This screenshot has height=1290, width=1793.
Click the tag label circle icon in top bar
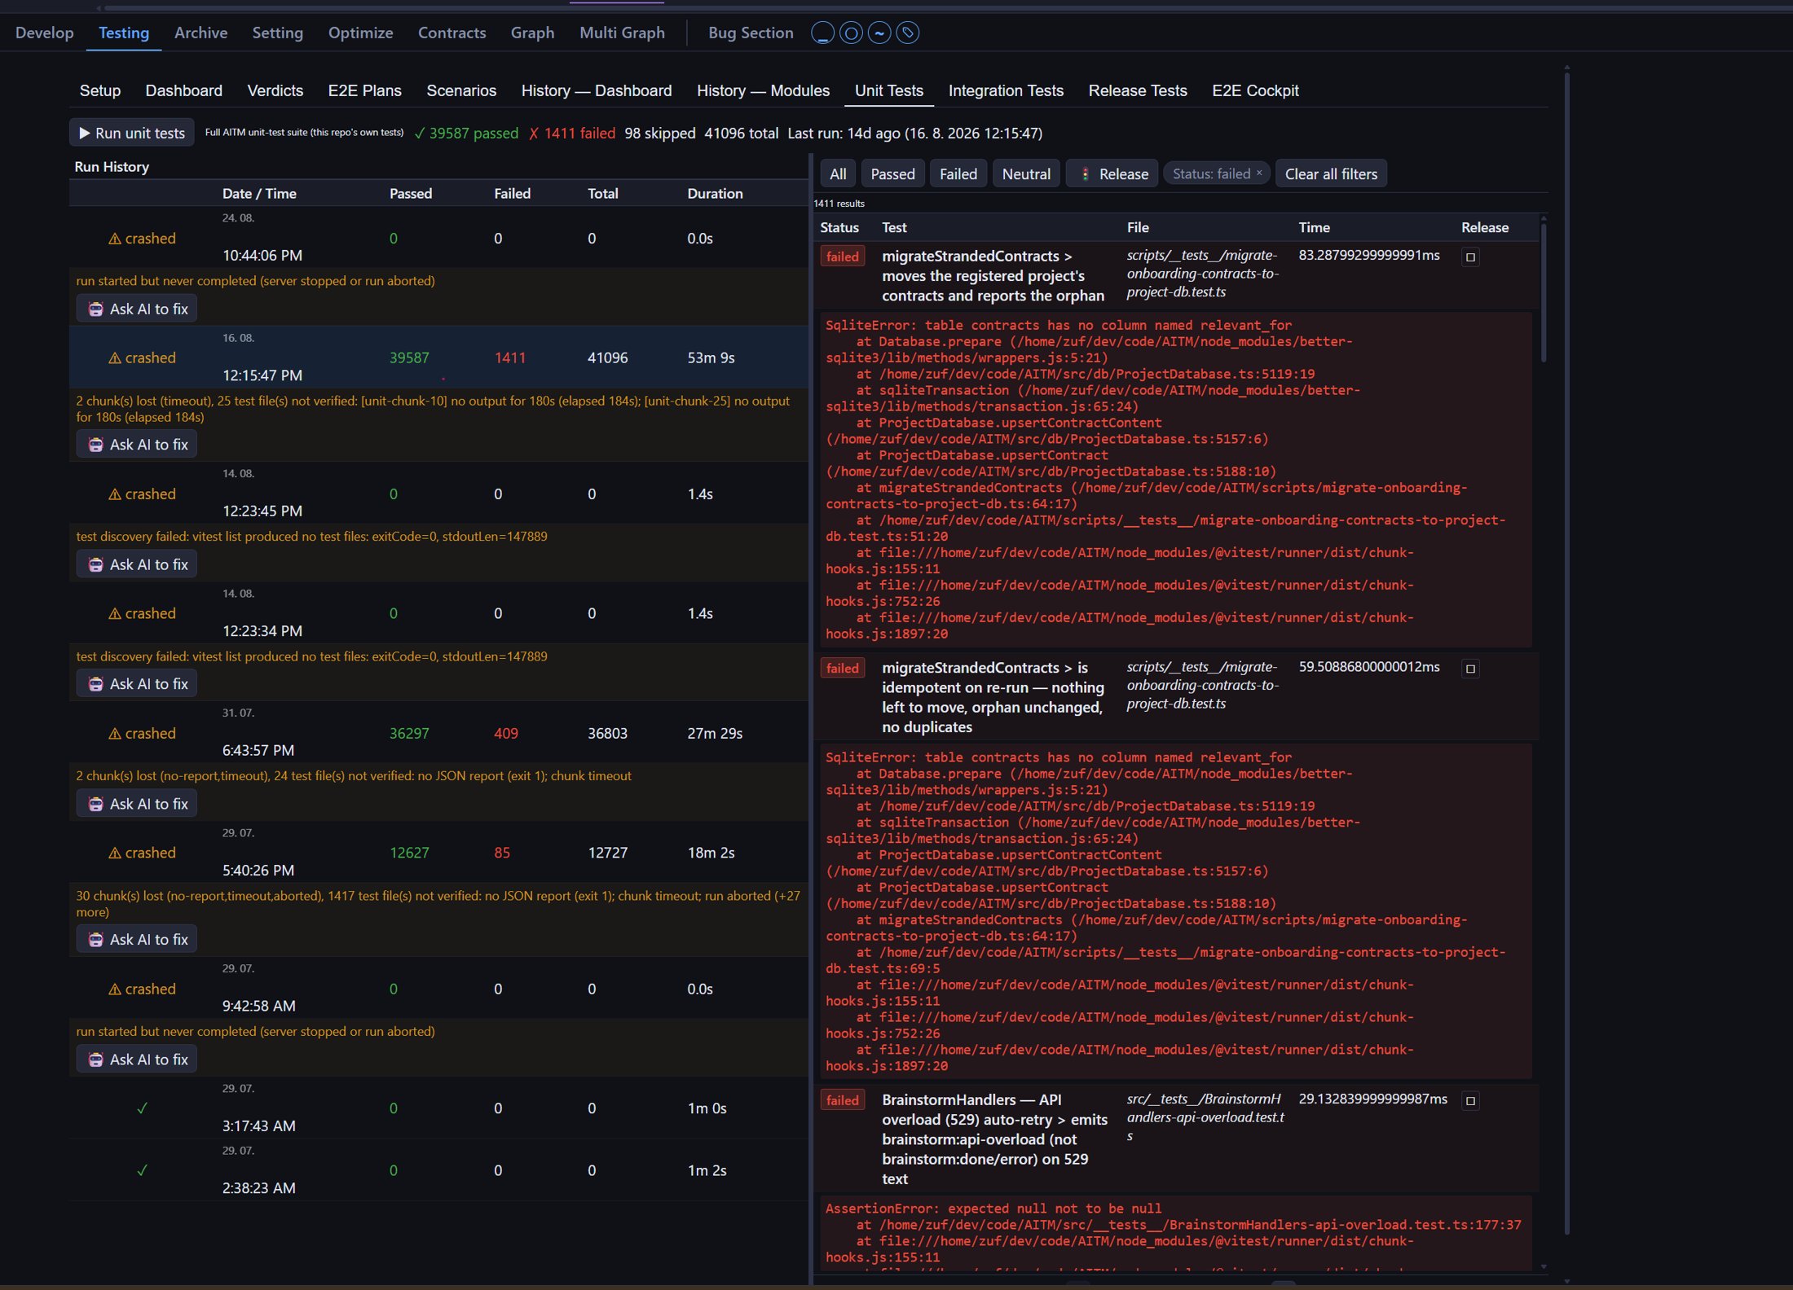click(x=908, y=33)
